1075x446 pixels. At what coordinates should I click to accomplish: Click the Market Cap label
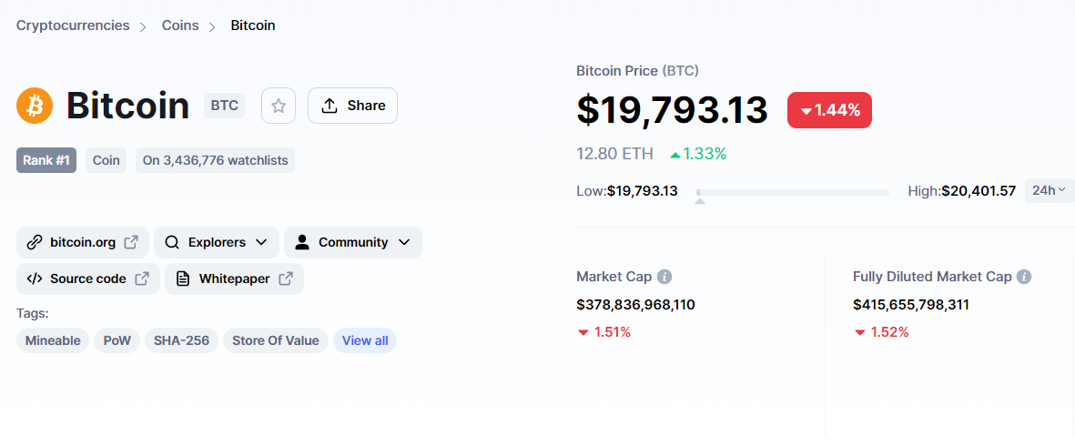point(613,277)
